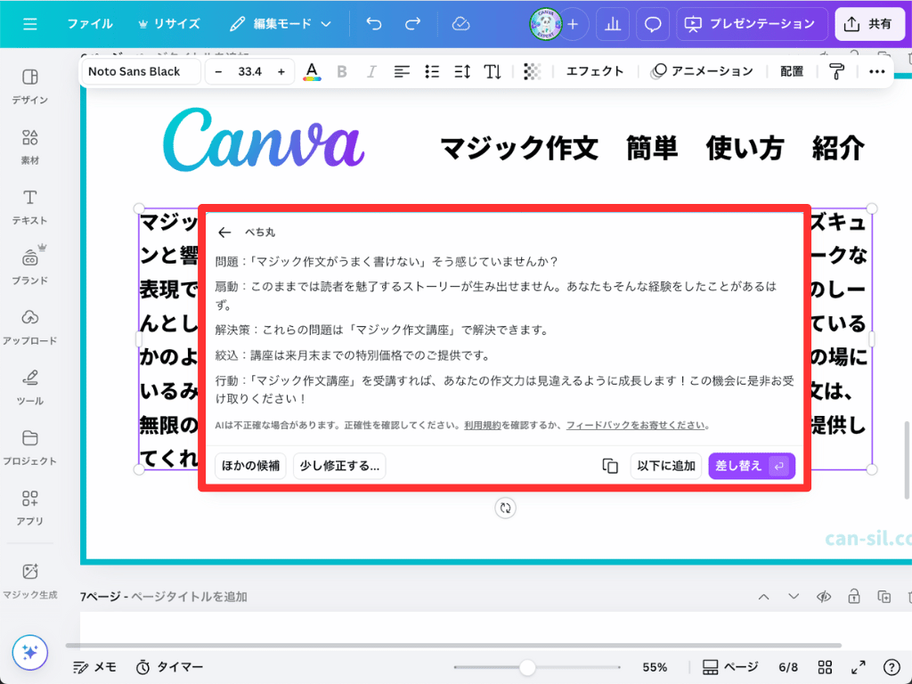Image resolution: width=912 pixels, height=684 pixels.
Task: Check cloud save status icon
Action: [460, 24]
